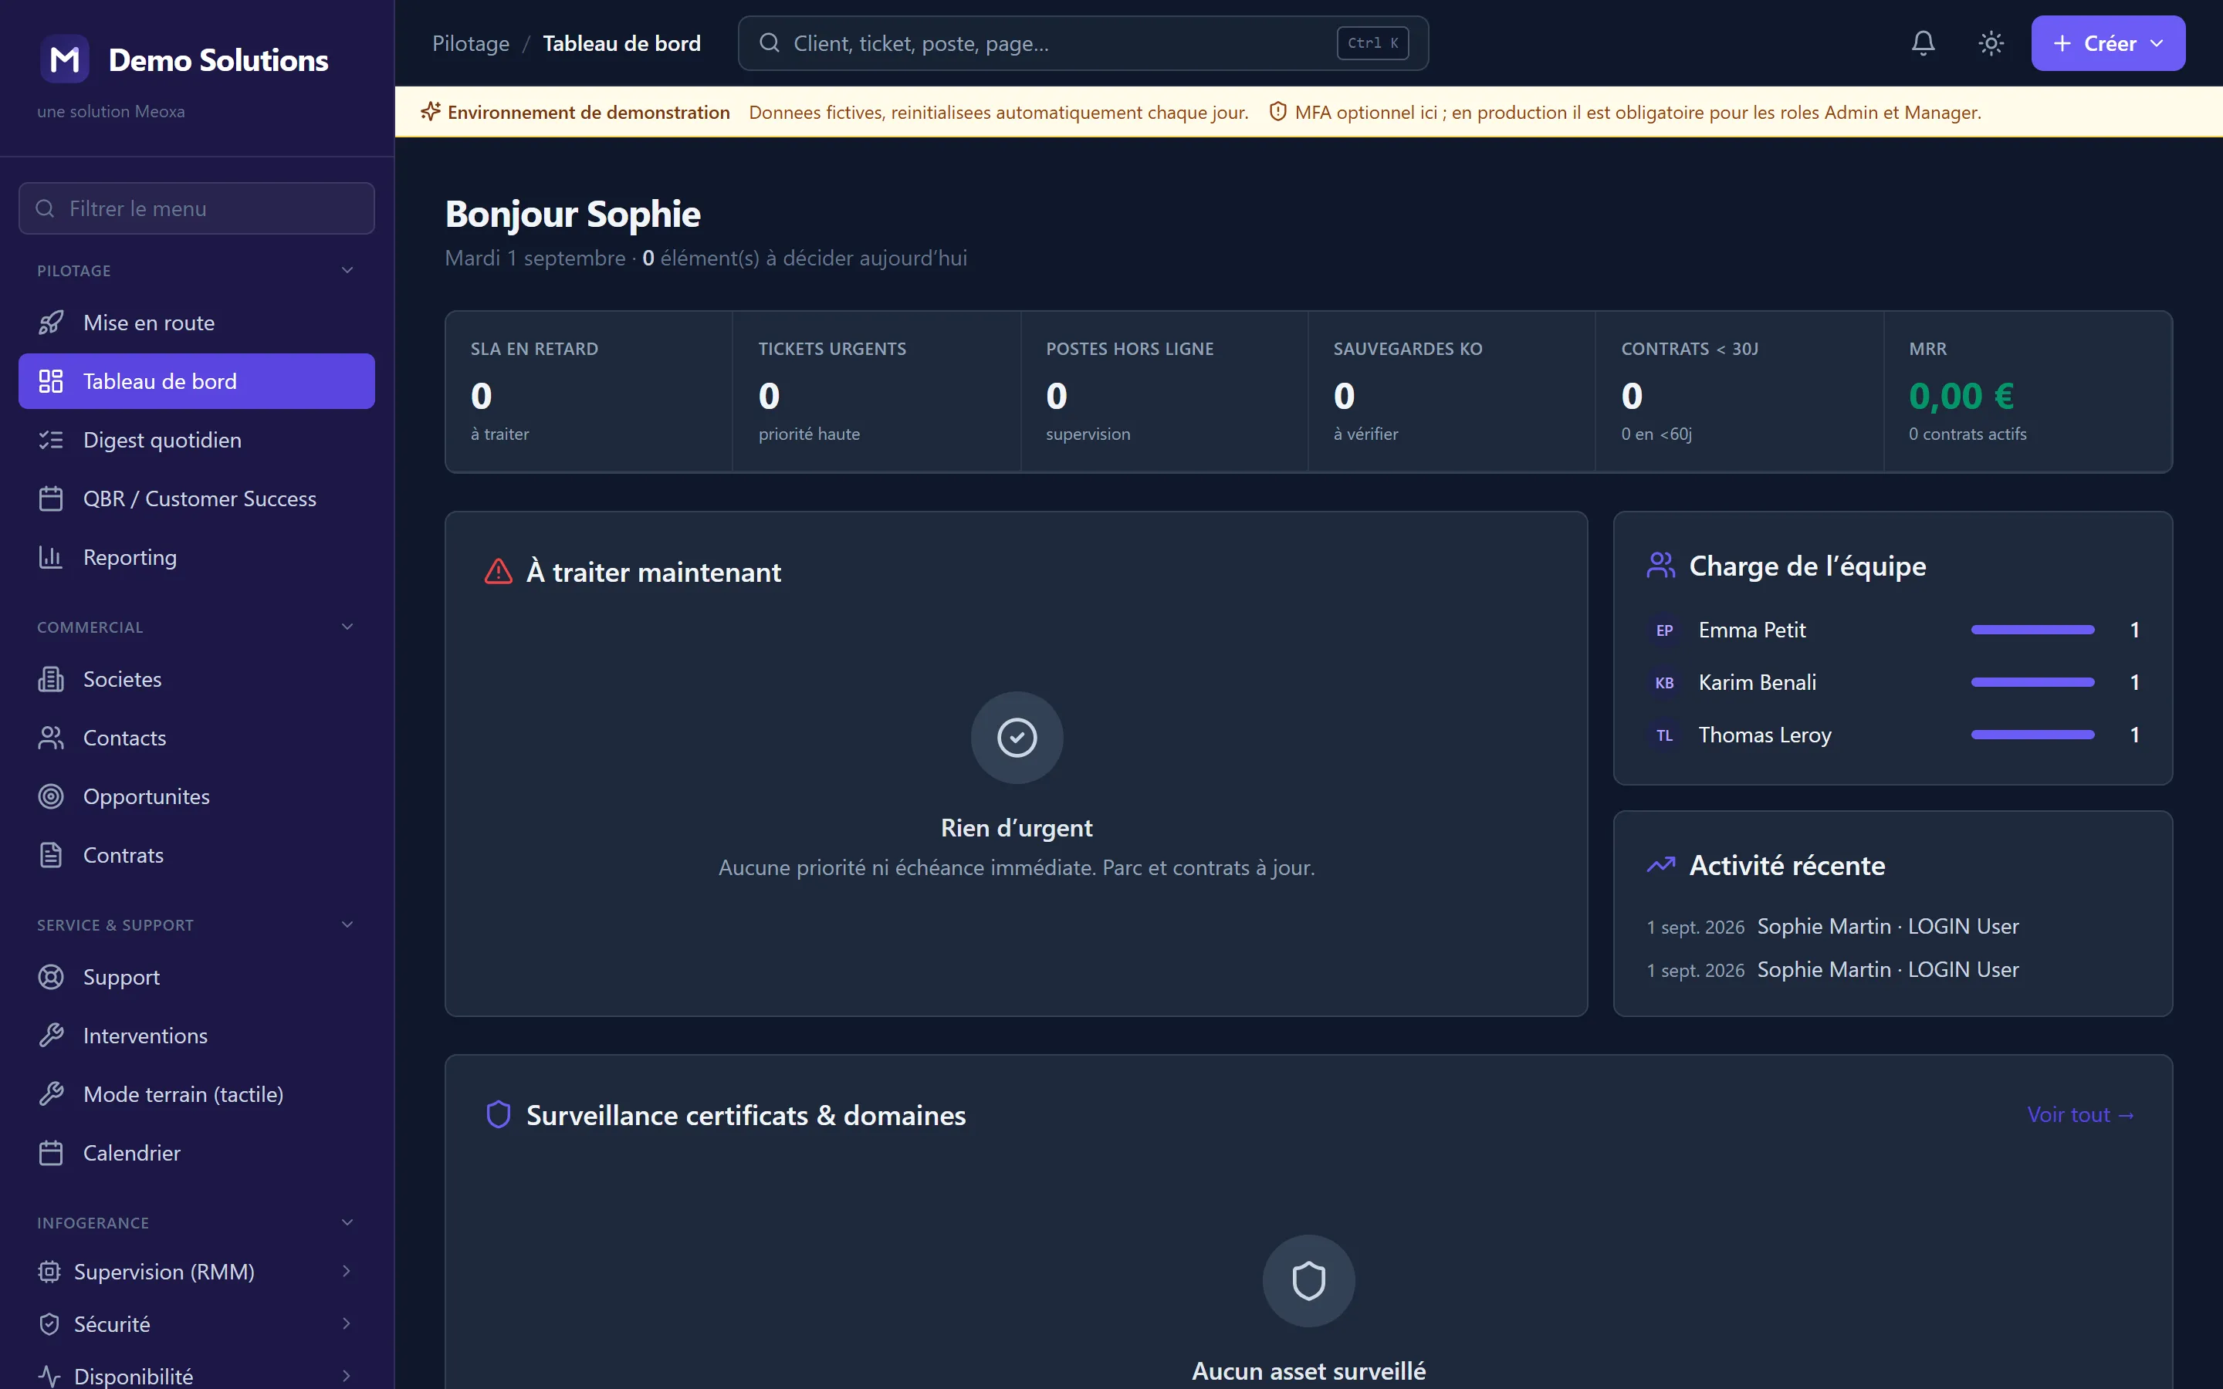Image resolution: width=2223 pixels, height=1389 pixels.
Task: Click the Digest quotidien checklist icon
Action: tap(52, 440)
